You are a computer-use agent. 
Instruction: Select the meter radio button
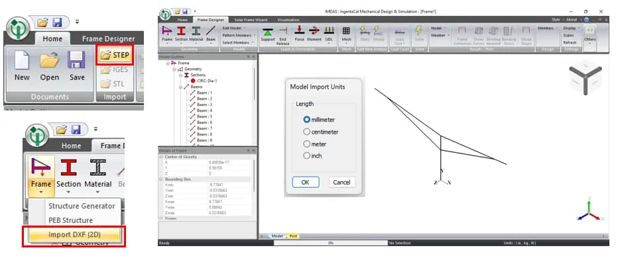306,144
